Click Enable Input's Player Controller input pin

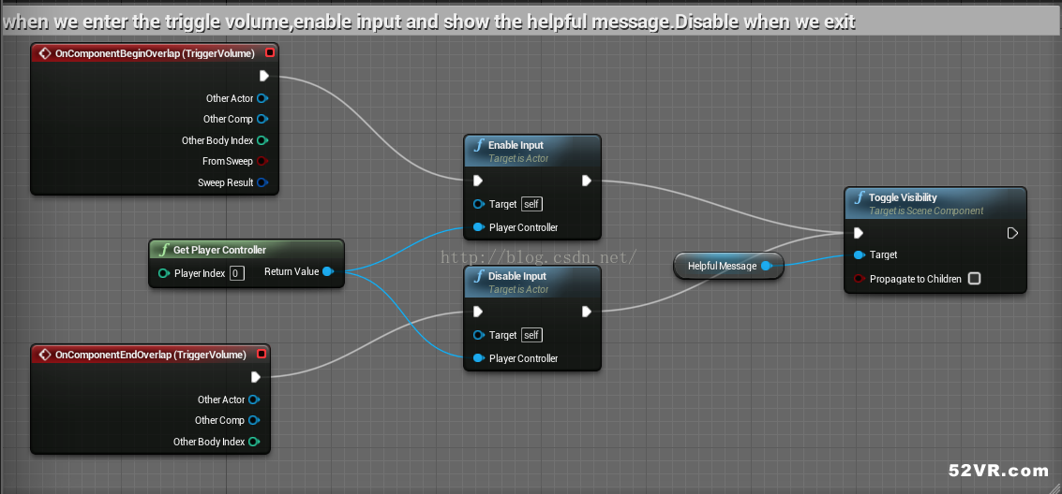[479, 227]
